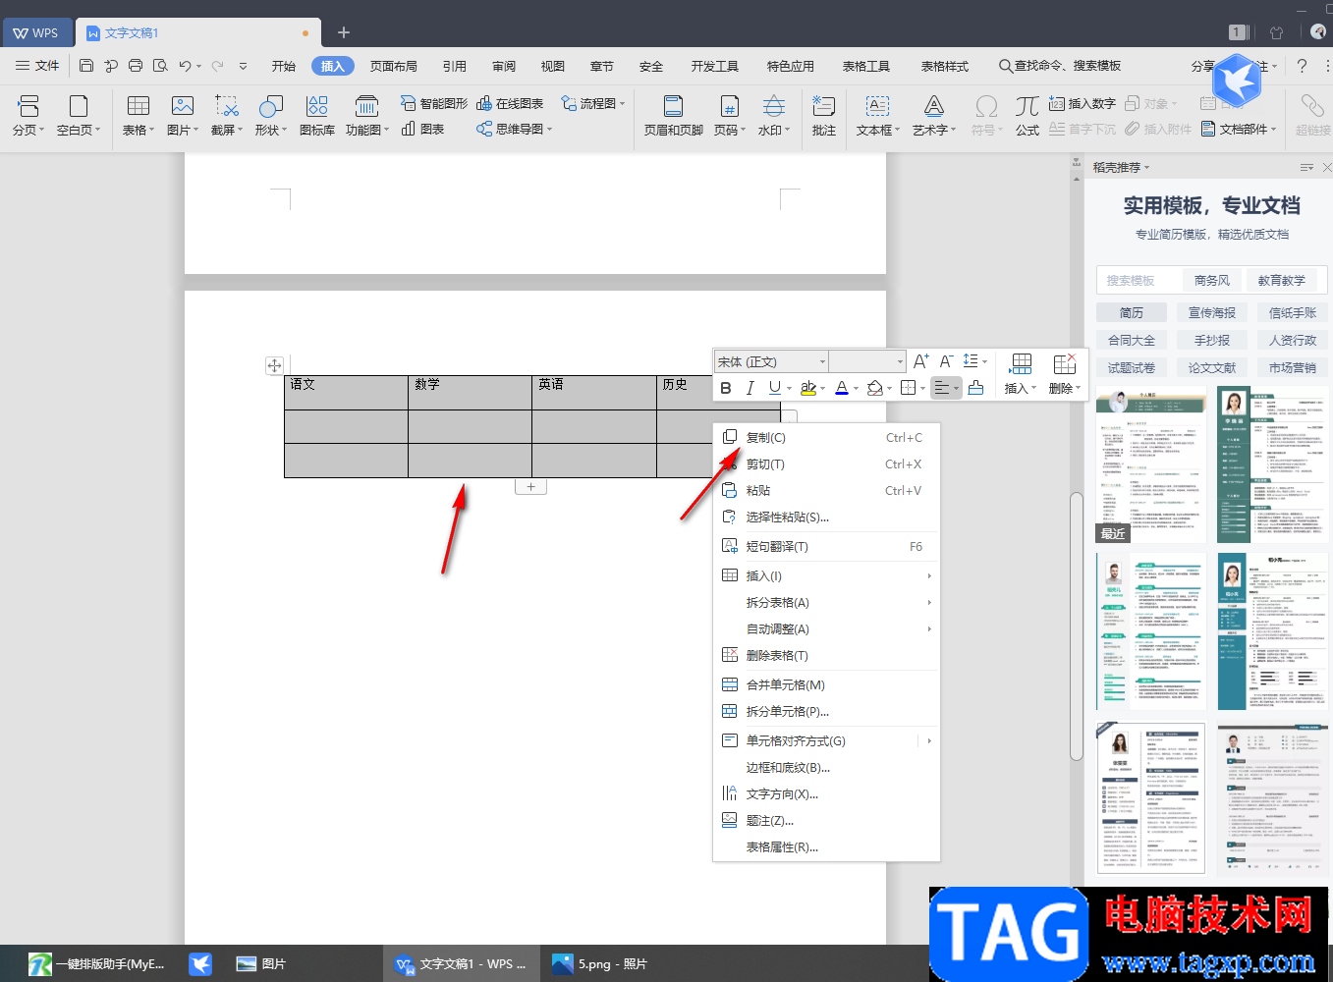Open 页眉和页脚 header and footer

pyautogui.click(x=673, y=115)
